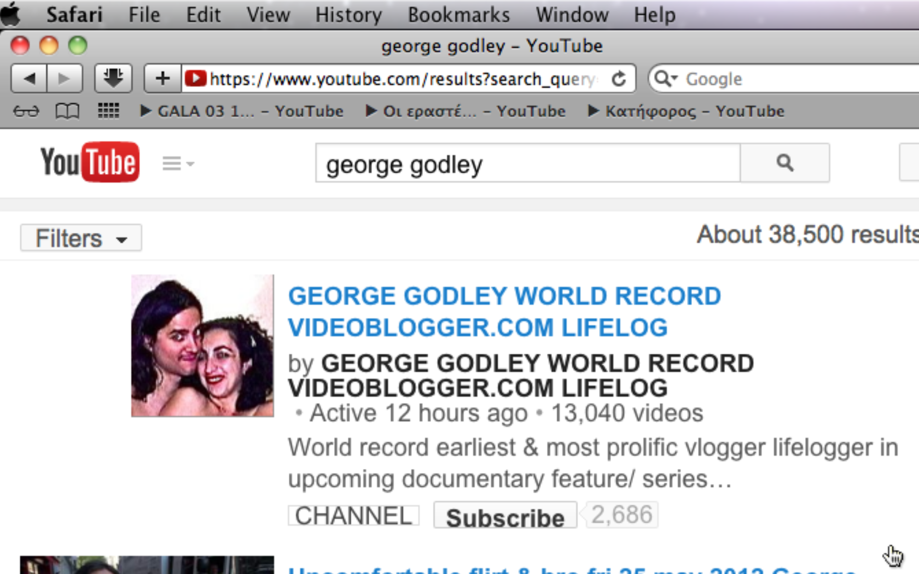This screenshot has height=574, width=919.
Task: Click the YouTube magnifier search button
Action: pos(784,163)
